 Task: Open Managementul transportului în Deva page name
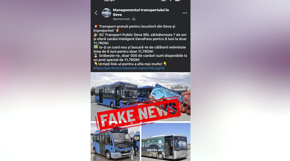(141, 12)
